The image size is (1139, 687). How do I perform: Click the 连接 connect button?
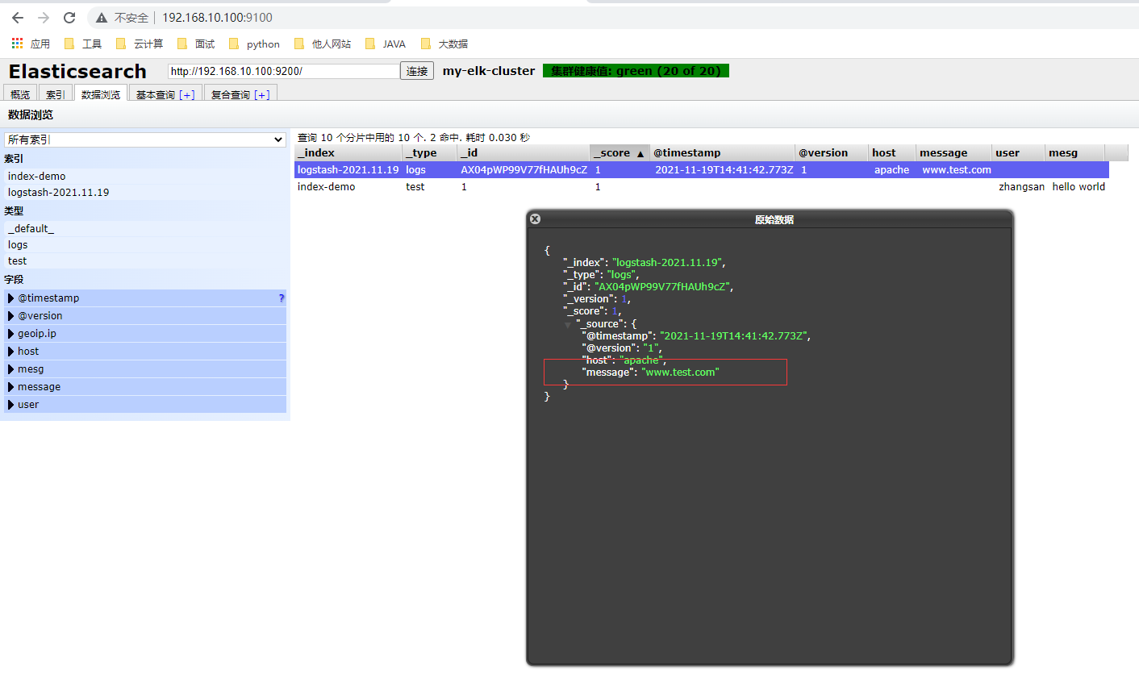click(x=417, y=71)
